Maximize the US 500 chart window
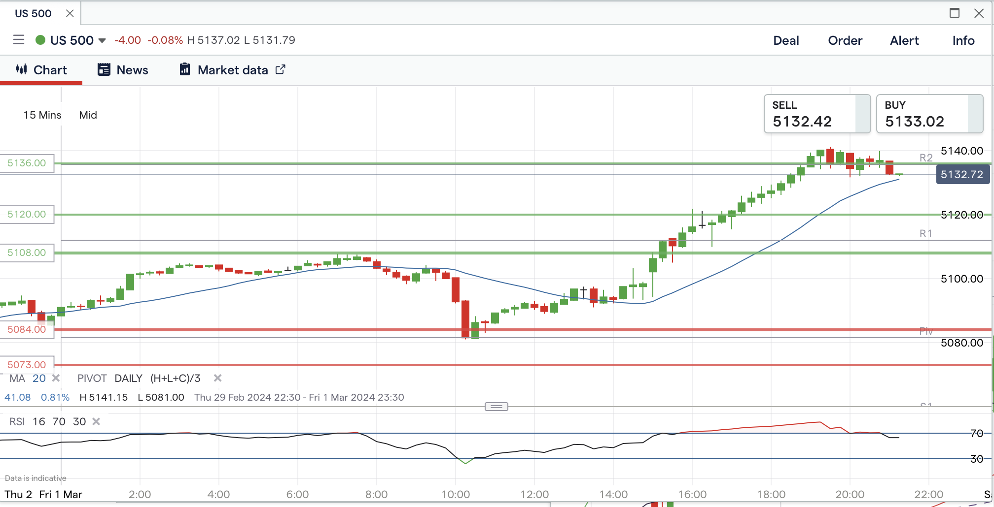994x507 pixels. click(955, 13)
